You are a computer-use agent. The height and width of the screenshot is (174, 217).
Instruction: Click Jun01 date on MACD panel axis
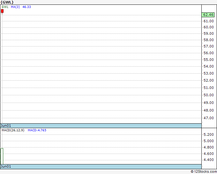[x=6, y=166]
